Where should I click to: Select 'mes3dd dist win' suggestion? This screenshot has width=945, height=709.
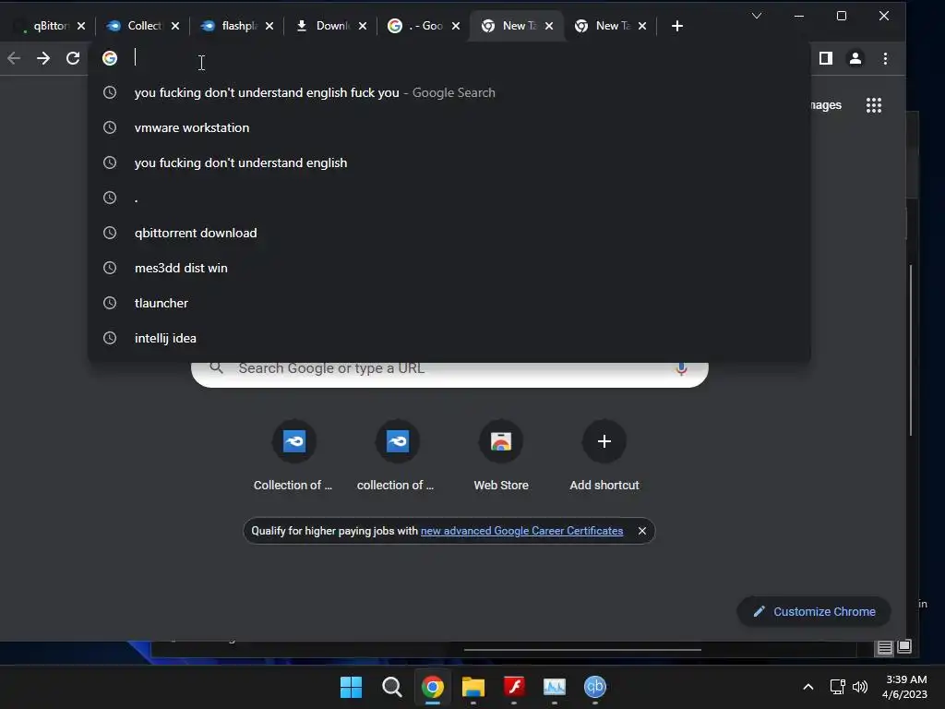click(x=449, y=268)
